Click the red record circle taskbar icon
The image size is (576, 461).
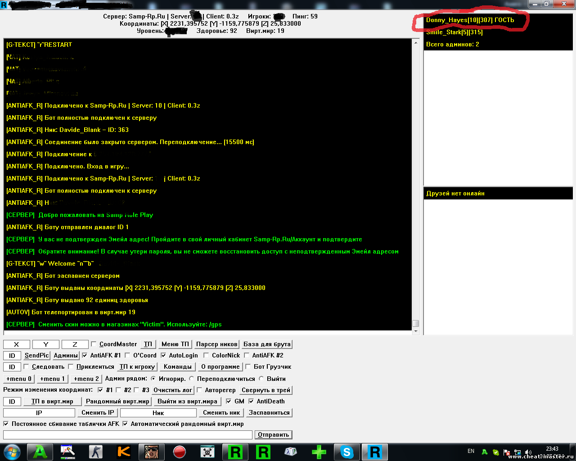click(x=180, y=452)
